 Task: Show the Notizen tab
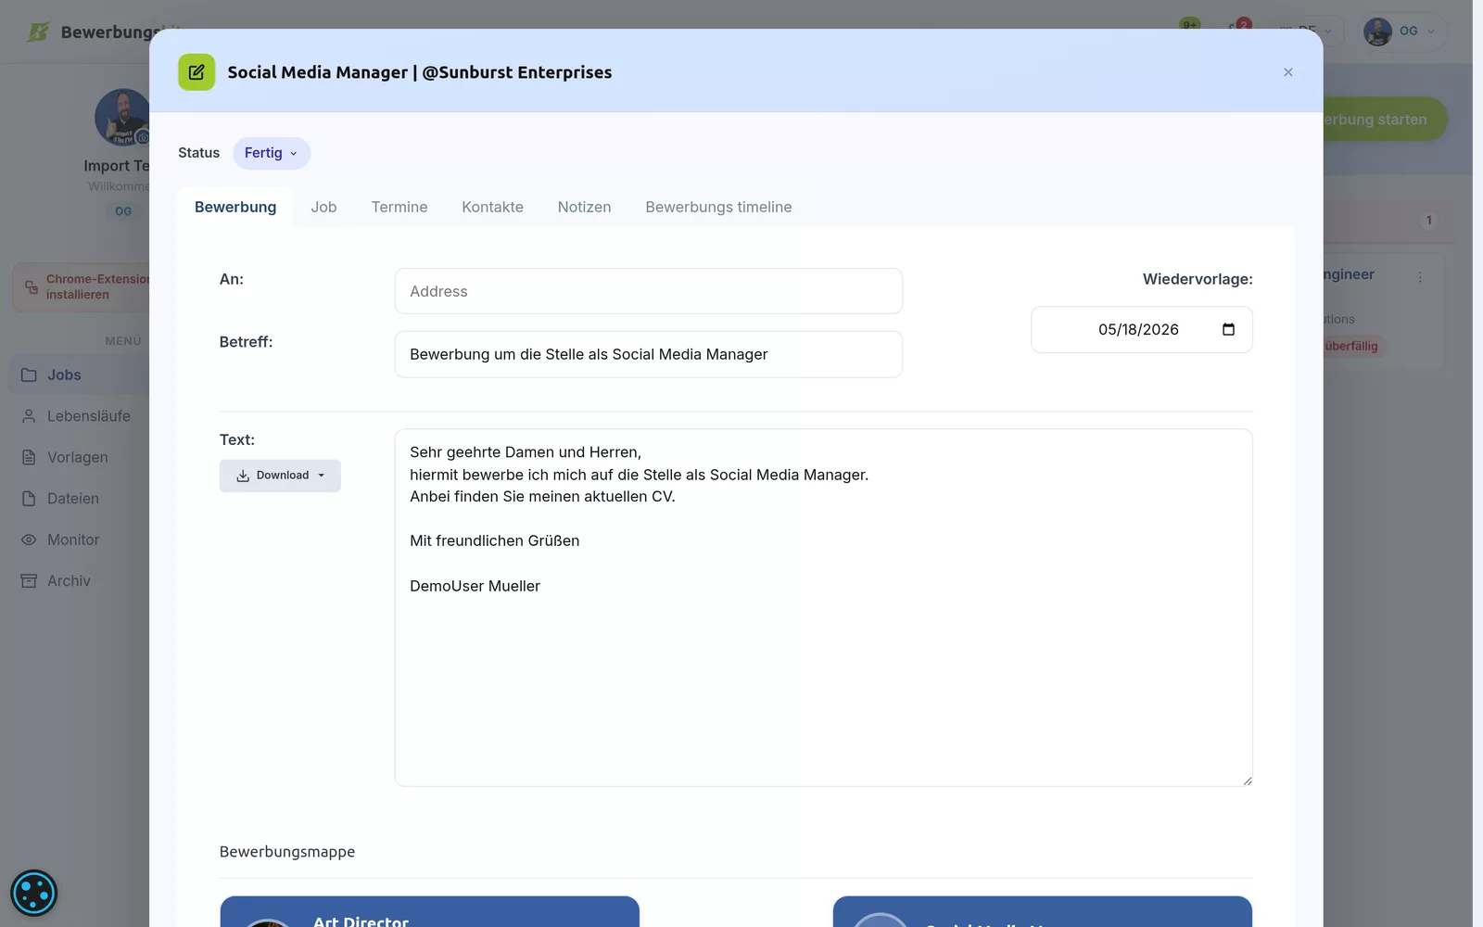point(584,207)
